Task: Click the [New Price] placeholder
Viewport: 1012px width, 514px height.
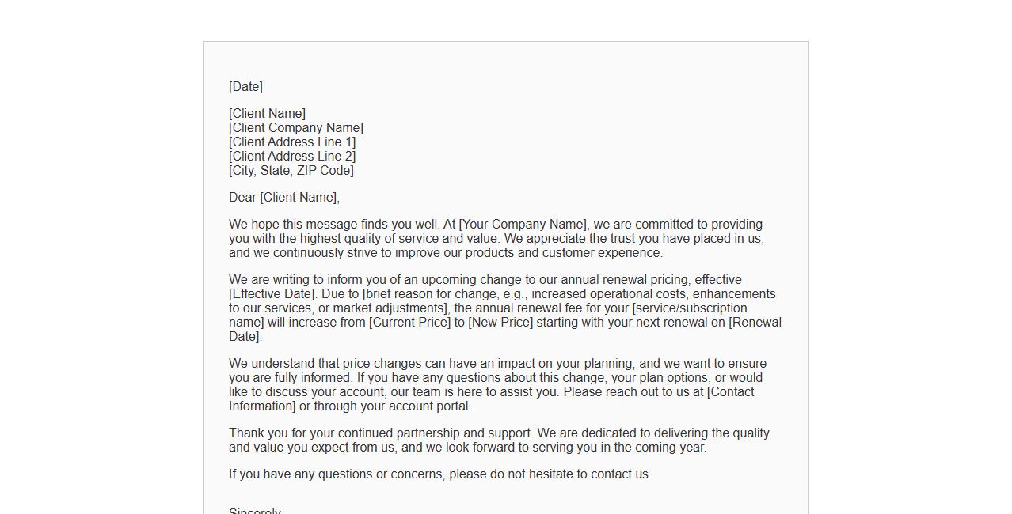Action: (x=500, y=323)
